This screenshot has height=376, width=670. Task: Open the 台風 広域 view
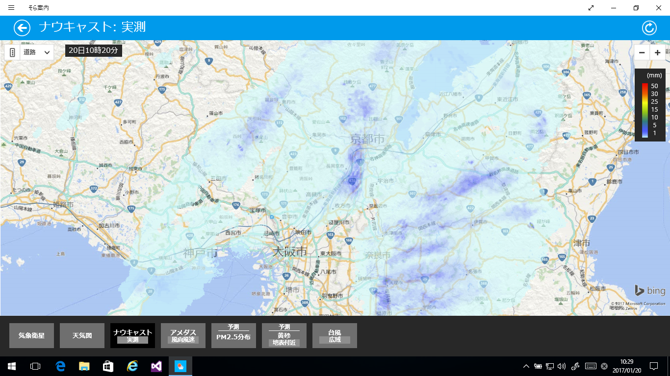tap(335, 335)
